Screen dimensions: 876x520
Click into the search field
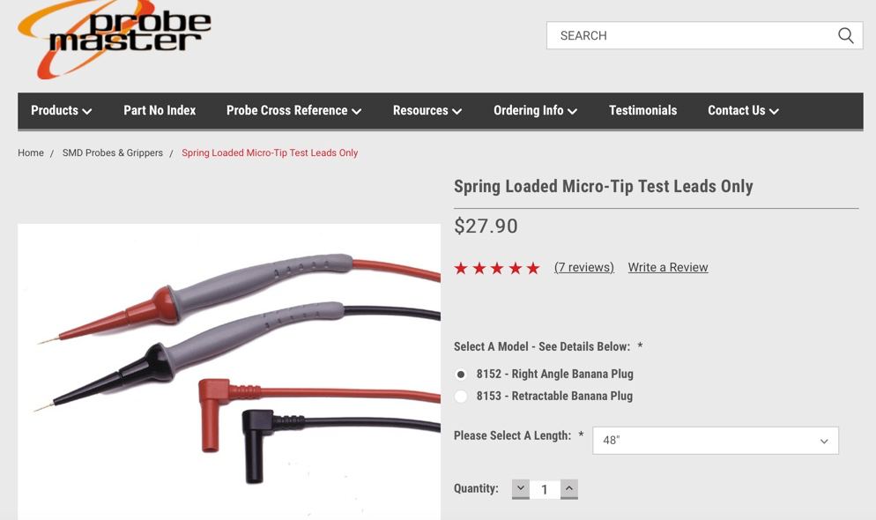tap(693, 36)
